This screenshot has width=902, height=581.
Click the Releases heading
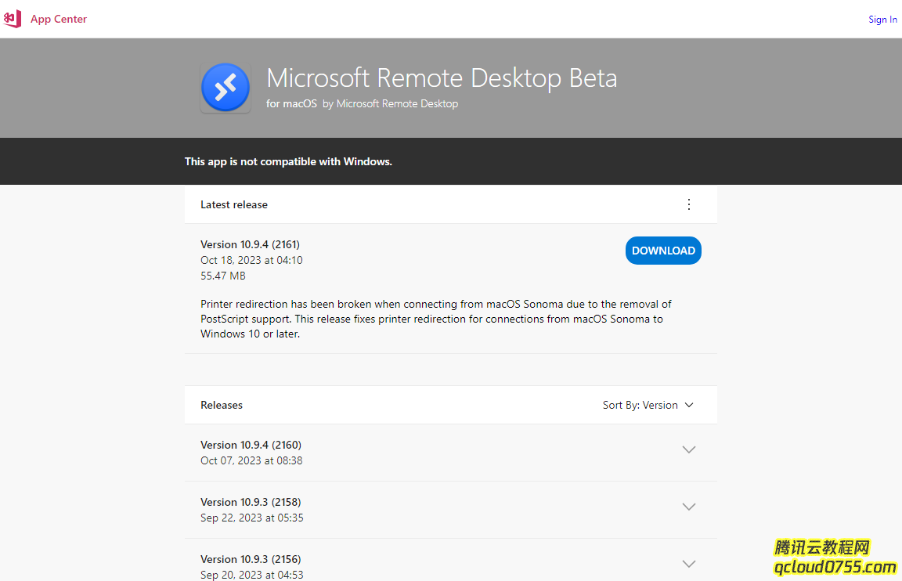tap(222, 405)
